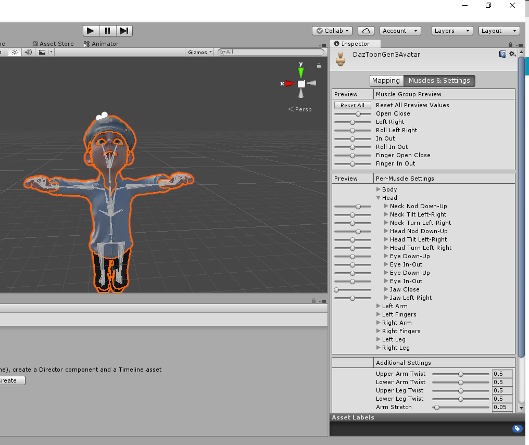Lock the Inspector panel
Image resolution: width=529 pixels, height=445 pixels.
(x=511, y=44)
